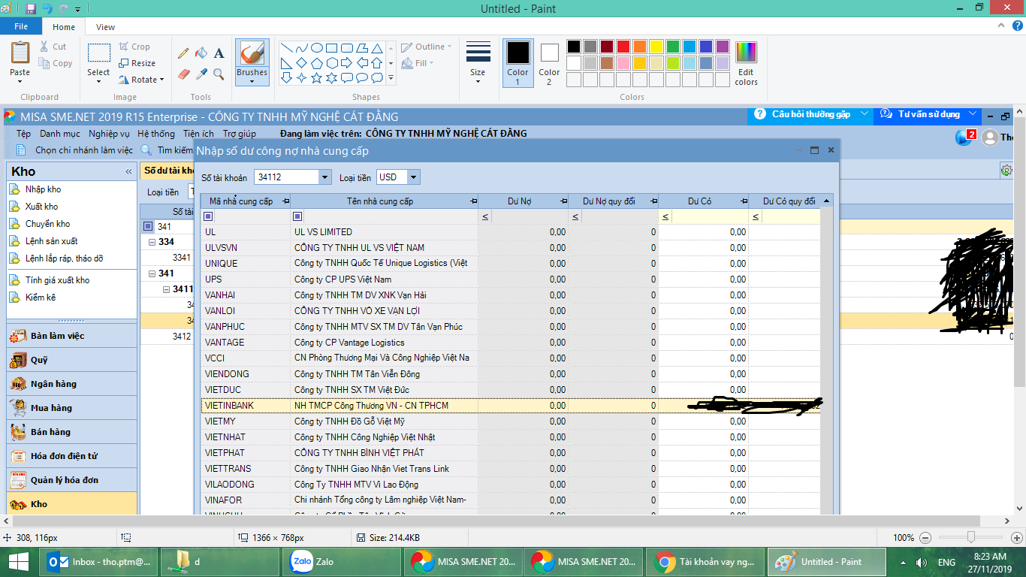The width and height of the screenshot is (1026, 577).
Task: Click the Resize button
Action: point(137,63)
